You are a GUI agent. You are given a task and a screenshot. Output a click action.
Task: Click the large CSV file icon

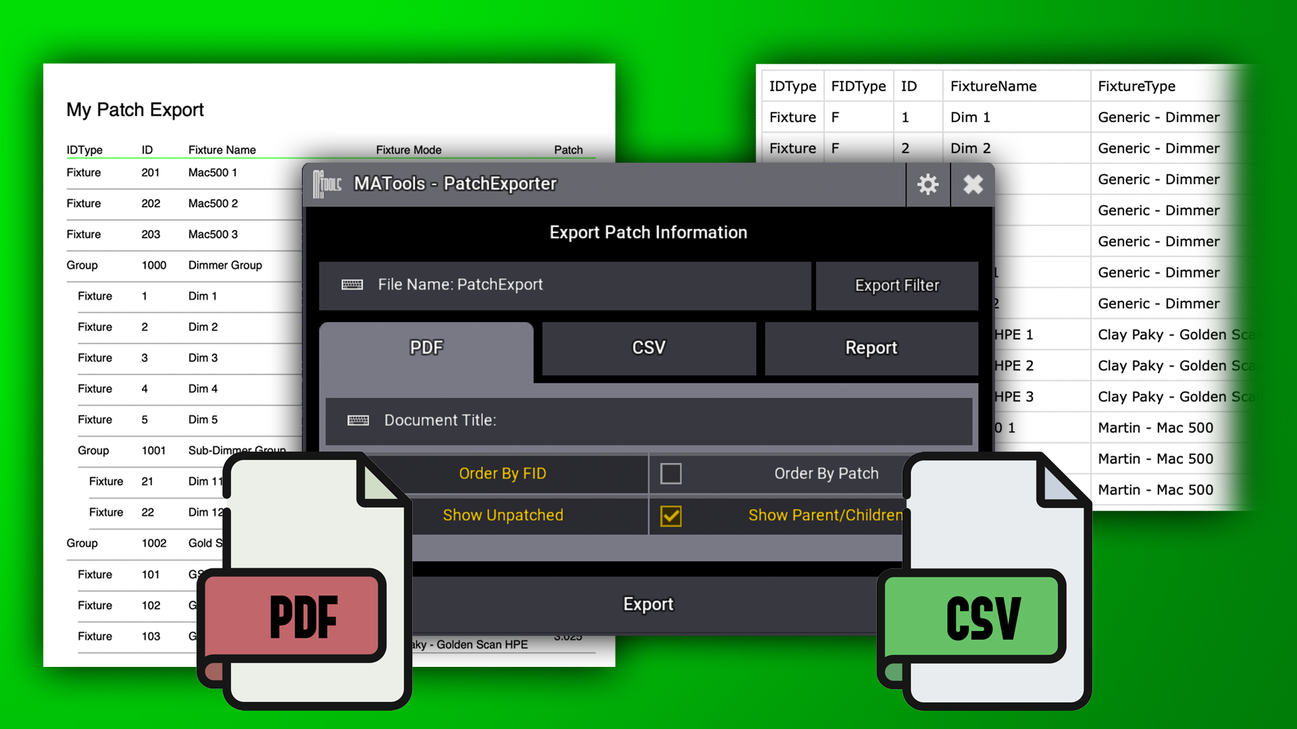tap(984, 580)
